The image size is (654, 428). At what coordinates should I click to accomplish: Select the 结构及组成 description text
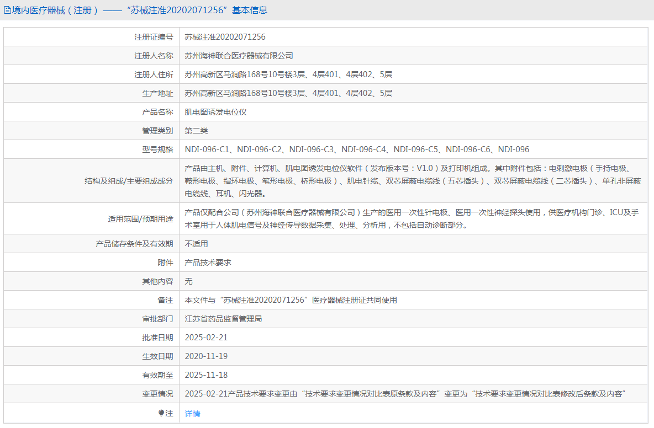coord(413,181)
